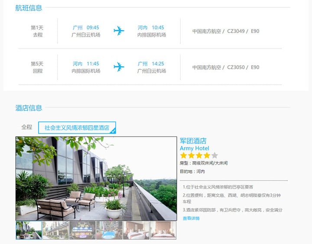Viewport: 312px width, 244px height.
Task: Click return arrival time 14:25
Action: coord(158,64)
